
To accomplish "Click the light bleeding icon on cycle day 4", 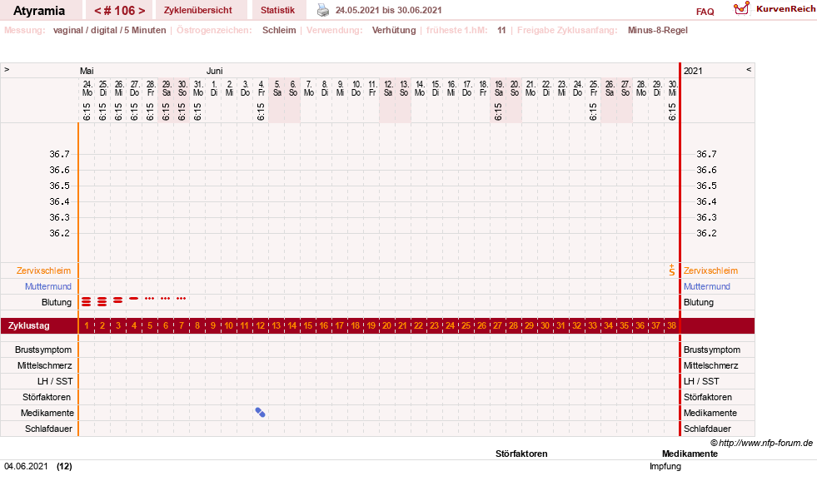I will coord(134,299).
